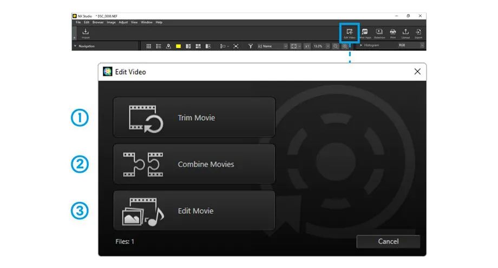Open the Other Apps toolbar icon
Image resolution: width=498 pixels, height=268 pixels.
pos(365,33)
